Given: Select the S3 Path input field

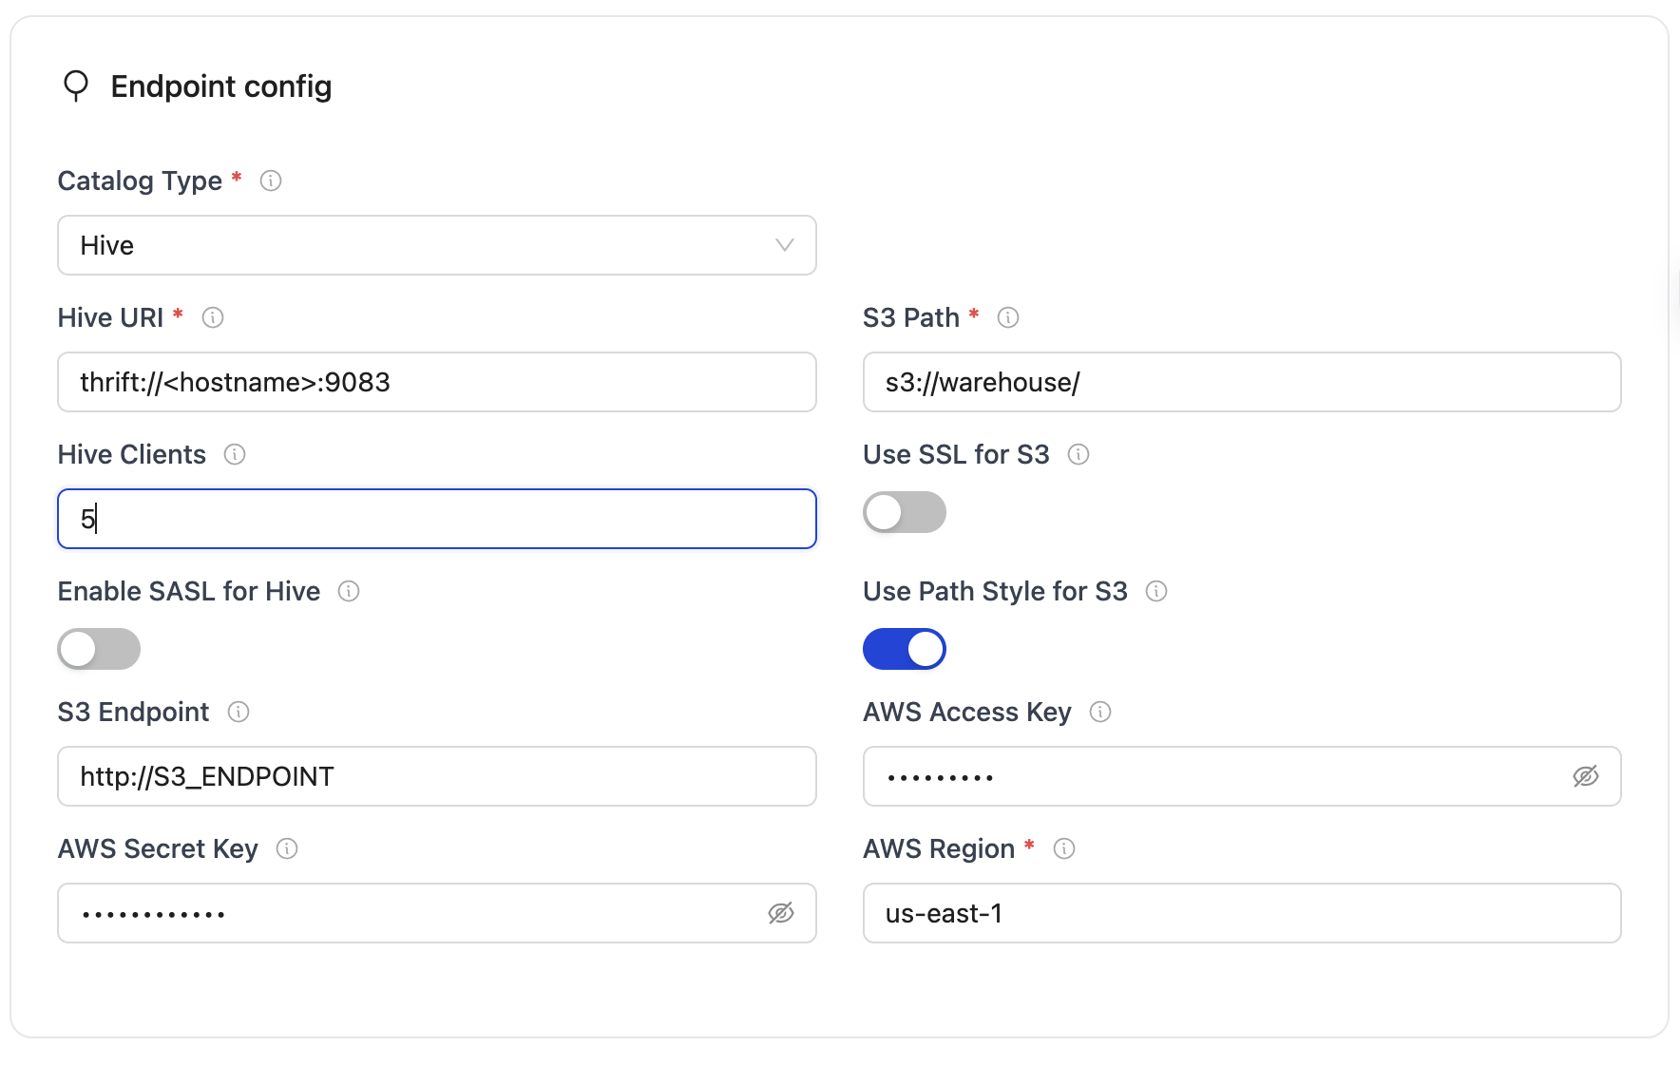Looking at the screenshot, I should (1242, 382).
